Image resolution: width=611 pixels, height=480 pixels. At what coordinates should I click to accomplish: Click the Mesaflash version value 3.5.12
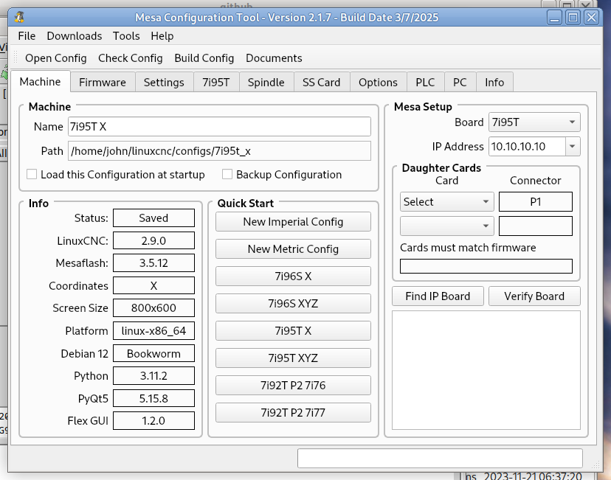point(153,262)
